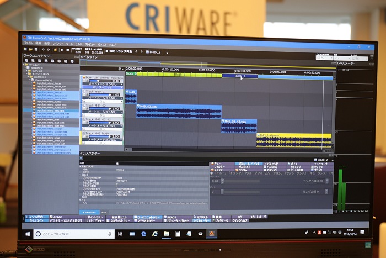Expand the リファレンス folder node
The image size is (386, 258).
[27, 71]
